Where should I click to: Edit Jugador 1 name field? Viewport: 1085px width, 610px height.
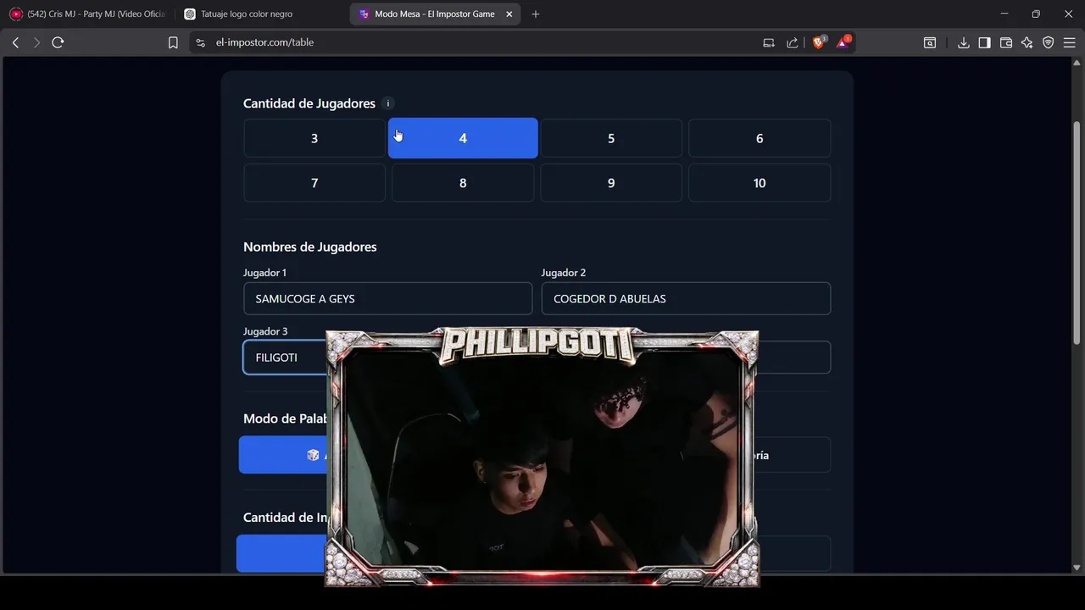pyautogui.click(x=387, y=298)
